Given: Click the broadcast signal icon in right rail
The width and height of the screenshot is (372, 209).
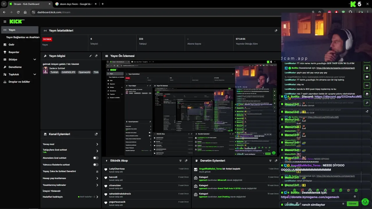Looking at the screenshot, I should point(367,85).
